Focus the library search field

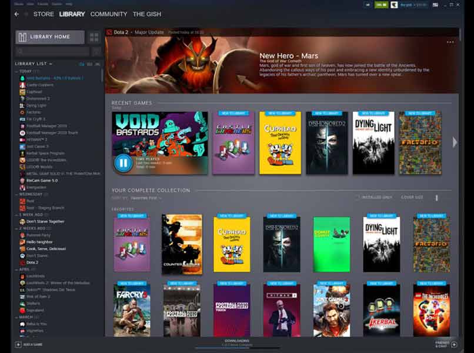point(52,51)
